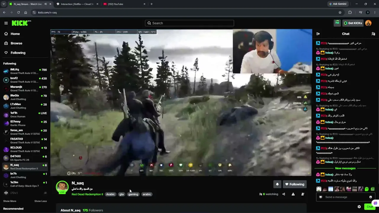Open the chat users list icon
Viewport: 379px width, 213px height.
pos(373,34)
